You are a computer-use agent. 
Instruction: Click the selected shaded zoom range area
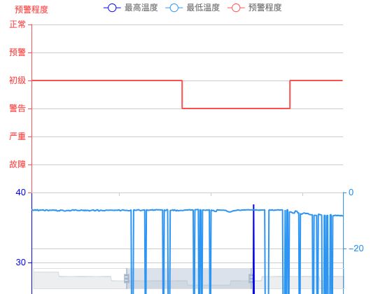click(x=189, y=279)
